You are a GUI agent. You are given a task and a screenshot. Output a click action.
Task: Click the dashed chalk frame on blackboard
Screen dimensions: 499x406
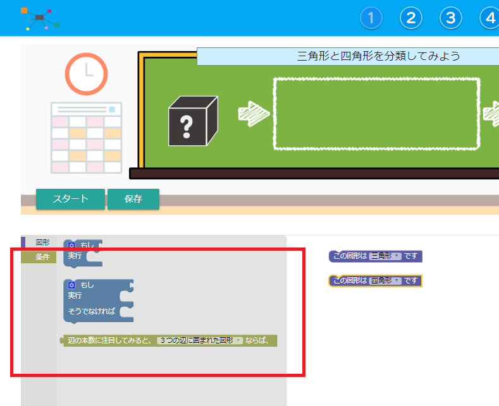click(376, 114)
